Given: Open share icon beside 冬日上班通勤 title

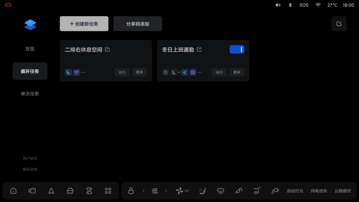Looking at the screenshot, I should click(199, 49).
